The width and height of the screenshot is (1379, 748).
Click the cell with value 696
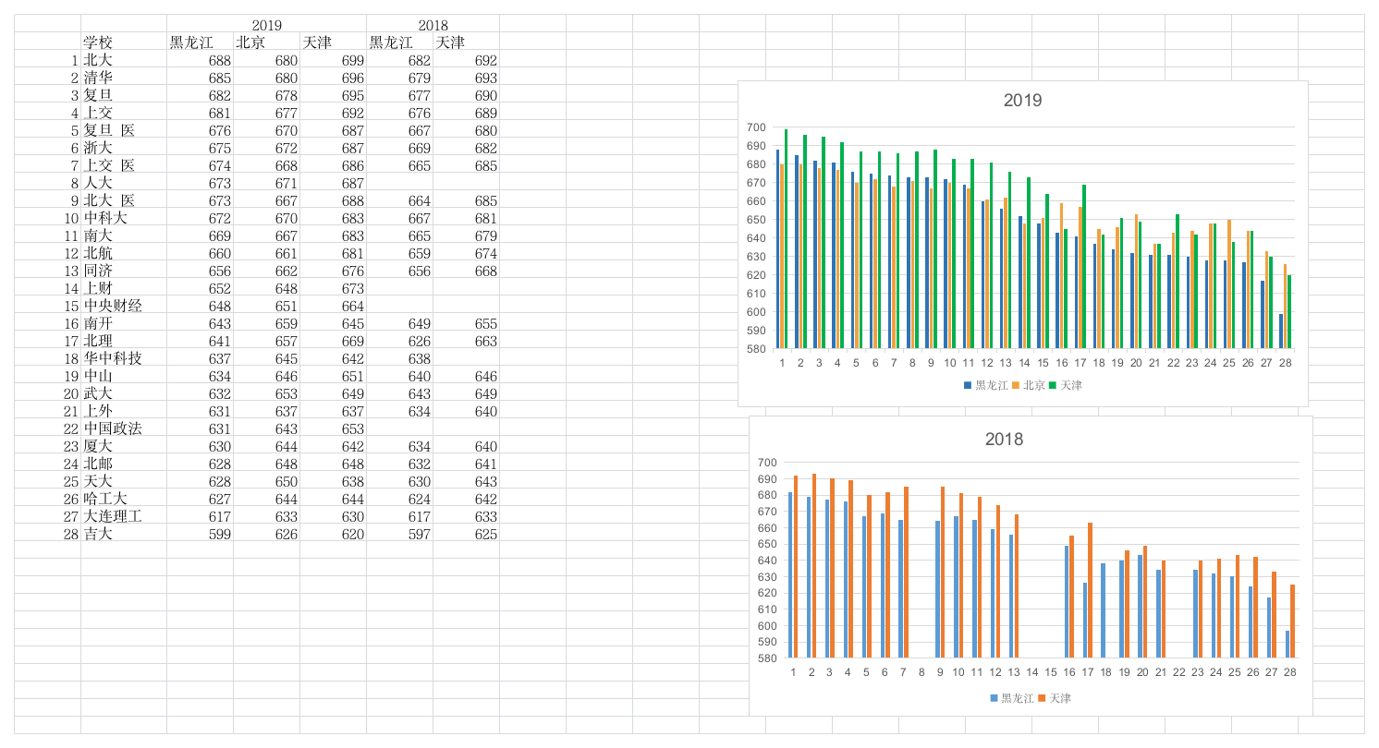tap(333, 78)
